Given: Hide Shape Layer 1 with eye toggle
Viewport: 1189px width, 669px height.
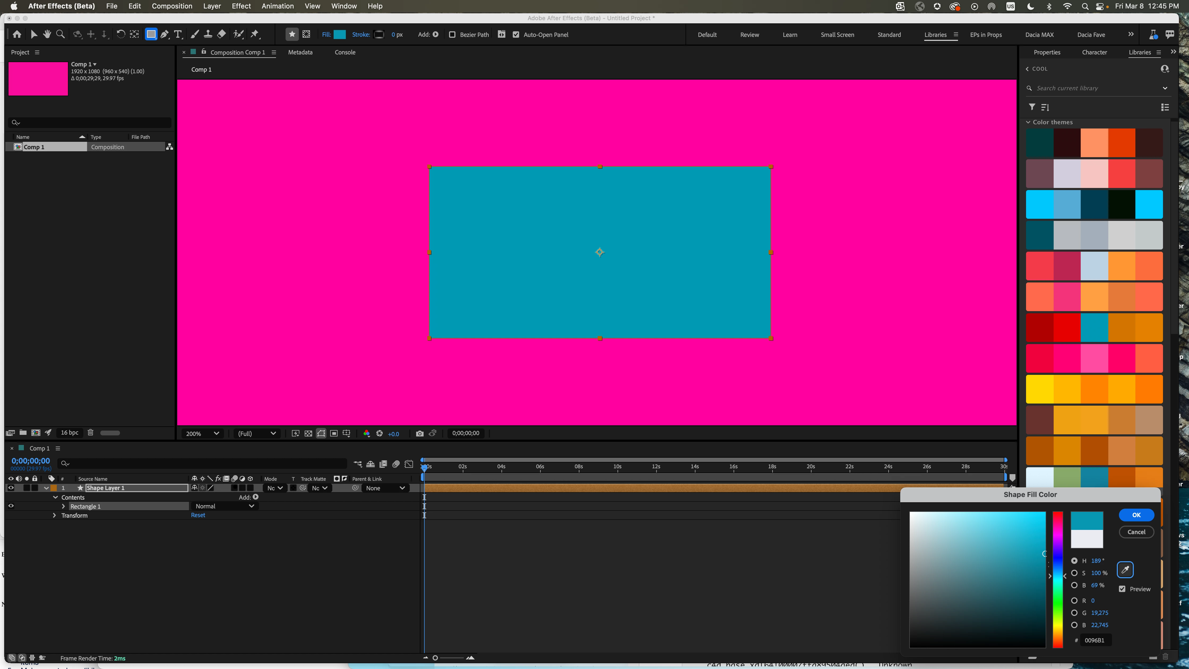Looking at the screenshot, I should pos(11,488).
